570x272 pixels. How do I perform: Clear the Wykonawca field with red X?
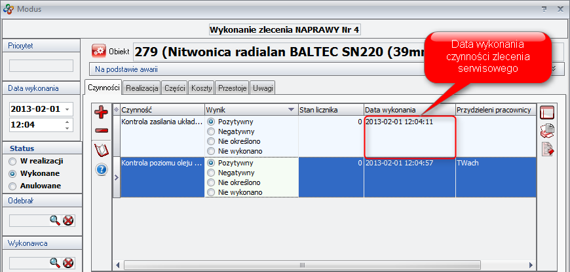tap(68, 263)
